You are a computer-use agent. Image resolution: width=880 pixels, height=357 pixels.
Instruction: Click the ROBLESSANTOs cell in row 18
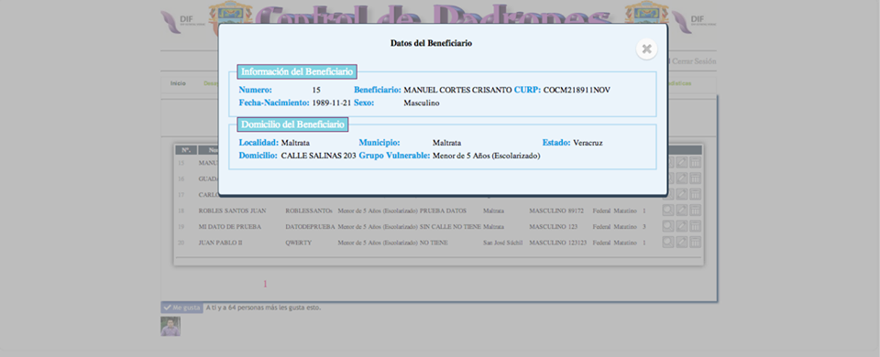pos(309,211)
